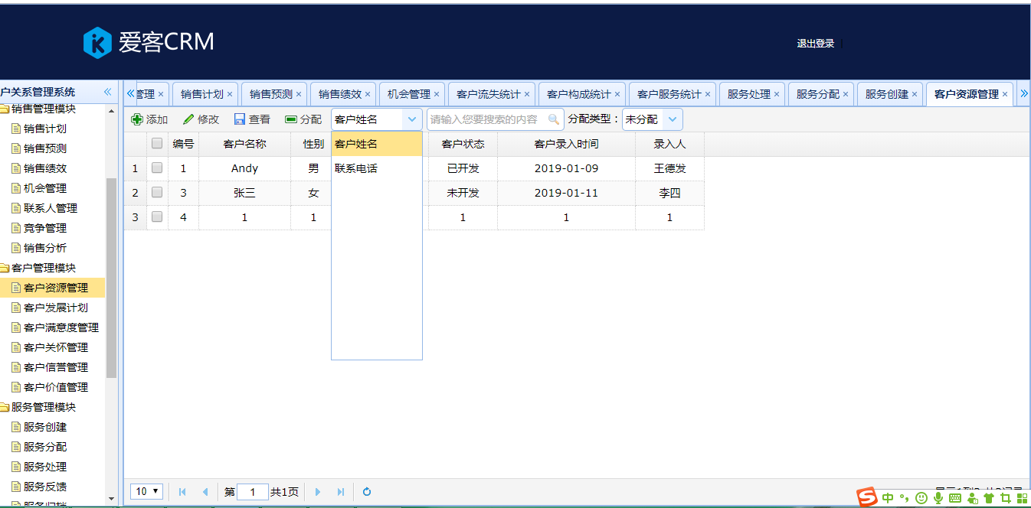Viewport: 1031px width, 508px height.
Task: Click the green 添加 add icon
Action: pos(137,119)
